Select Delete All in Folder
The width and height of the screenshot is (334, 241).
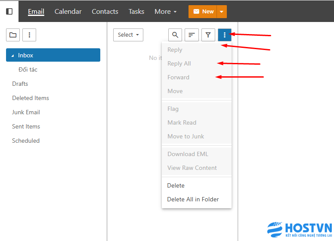click(193, 199)
